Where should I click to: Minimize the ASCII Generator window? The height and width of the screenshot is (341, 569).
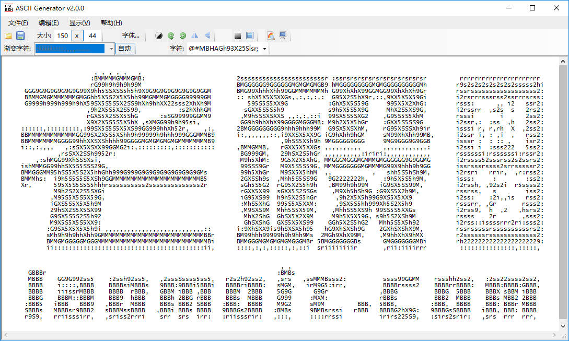[509, 8]
